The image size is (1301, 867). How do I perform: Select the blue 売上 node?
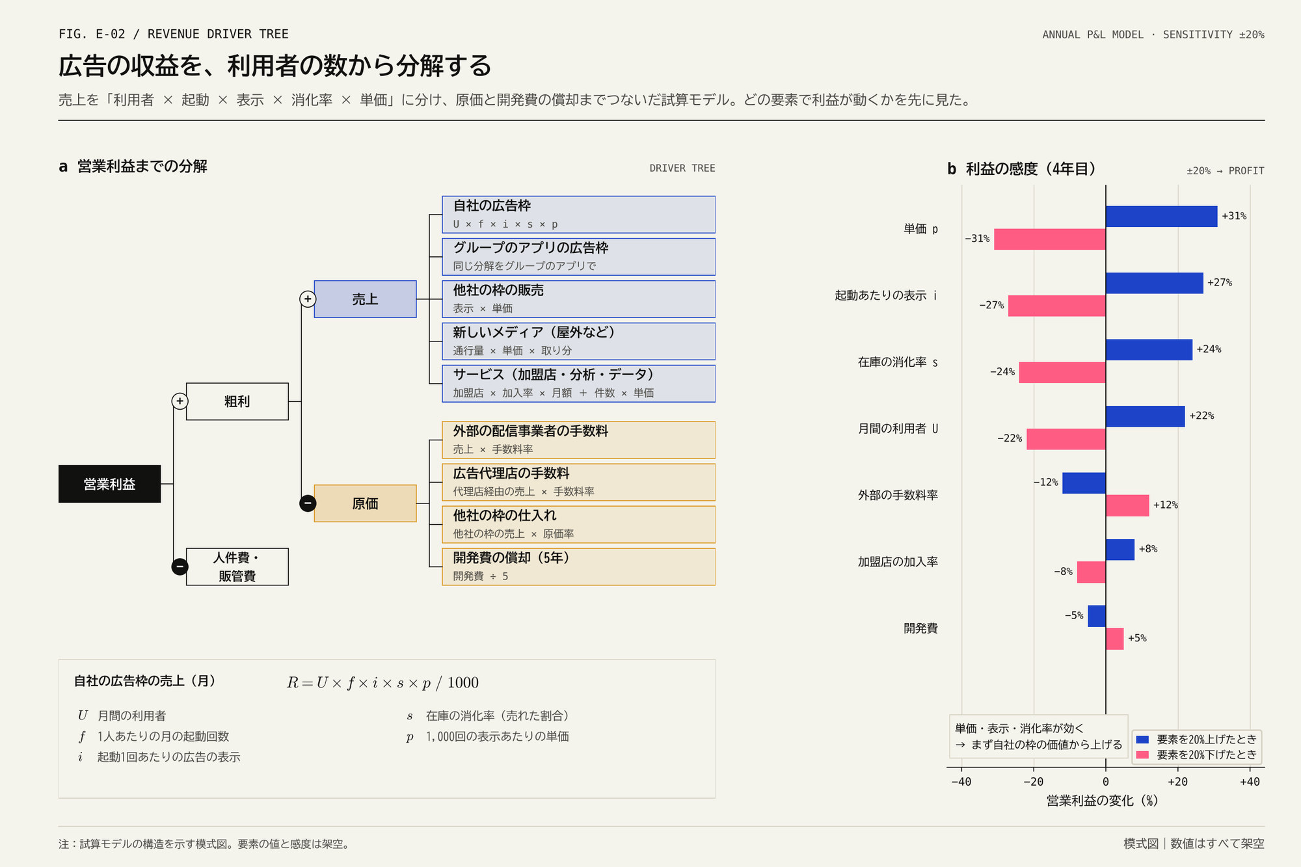[365, 299]
